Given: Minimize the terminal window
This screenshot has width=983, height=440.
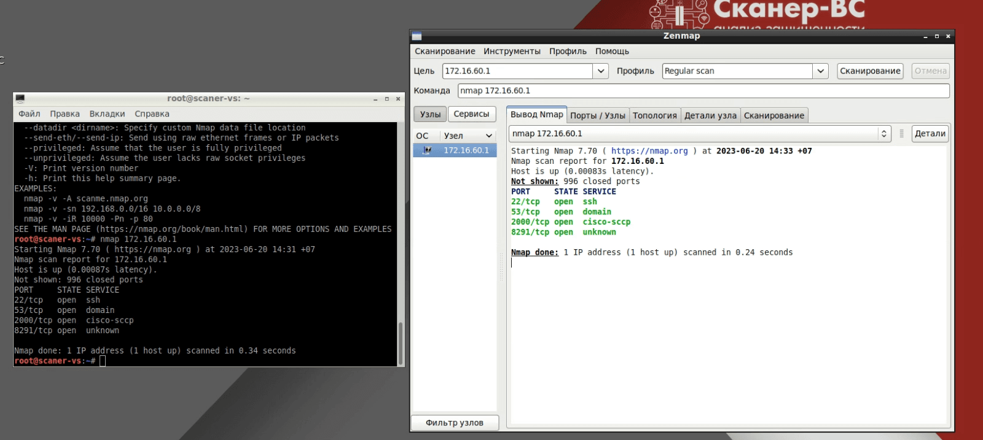Looking at the screenshot, I should (x=375, y=99).
